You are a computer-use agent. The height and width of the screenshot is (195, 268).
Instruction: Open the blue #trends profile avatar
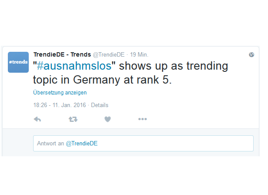coord(18,62)
